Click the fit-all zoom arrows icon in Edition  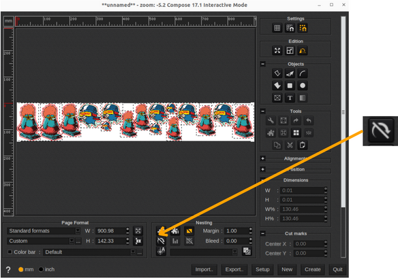coord(277,50)
